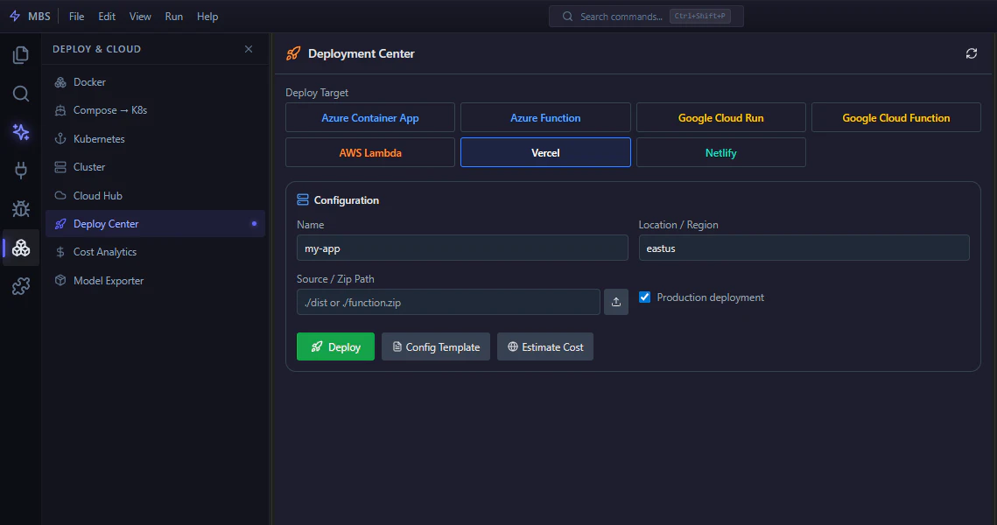Click the Deploy button

pyautogui.click(x=335, y=346)
